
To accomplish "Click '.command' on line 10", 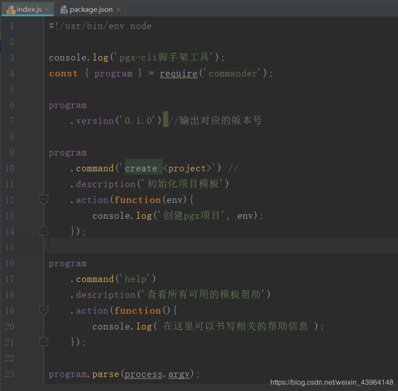I will click(x=92, y=168).
